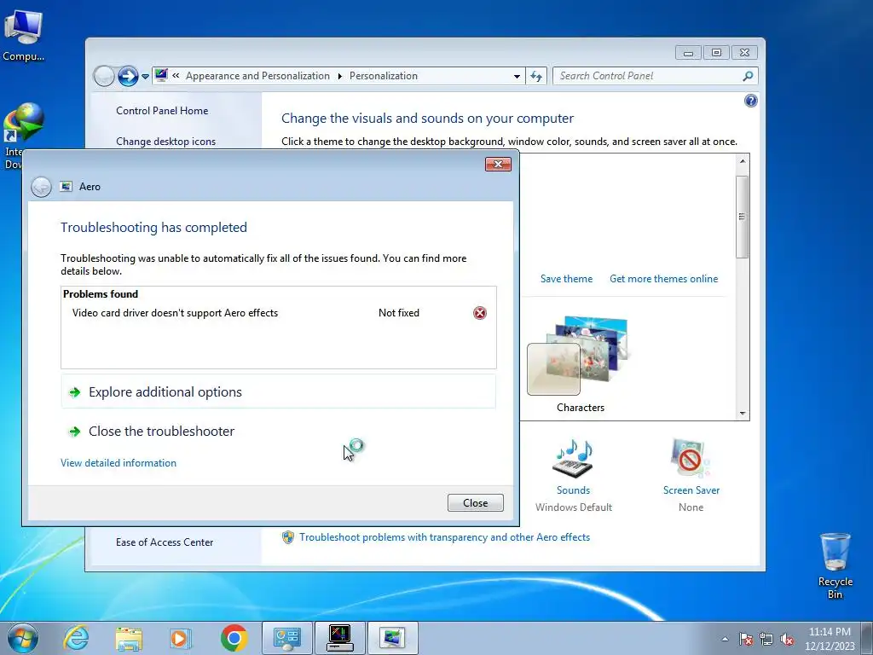873x655 pixels.
Task: Open Change desktop icons link
Action: [x=165, y=142]
